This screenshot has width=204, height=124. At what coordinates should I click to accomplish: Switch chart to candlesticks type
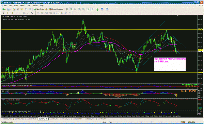tap(71, 9)
